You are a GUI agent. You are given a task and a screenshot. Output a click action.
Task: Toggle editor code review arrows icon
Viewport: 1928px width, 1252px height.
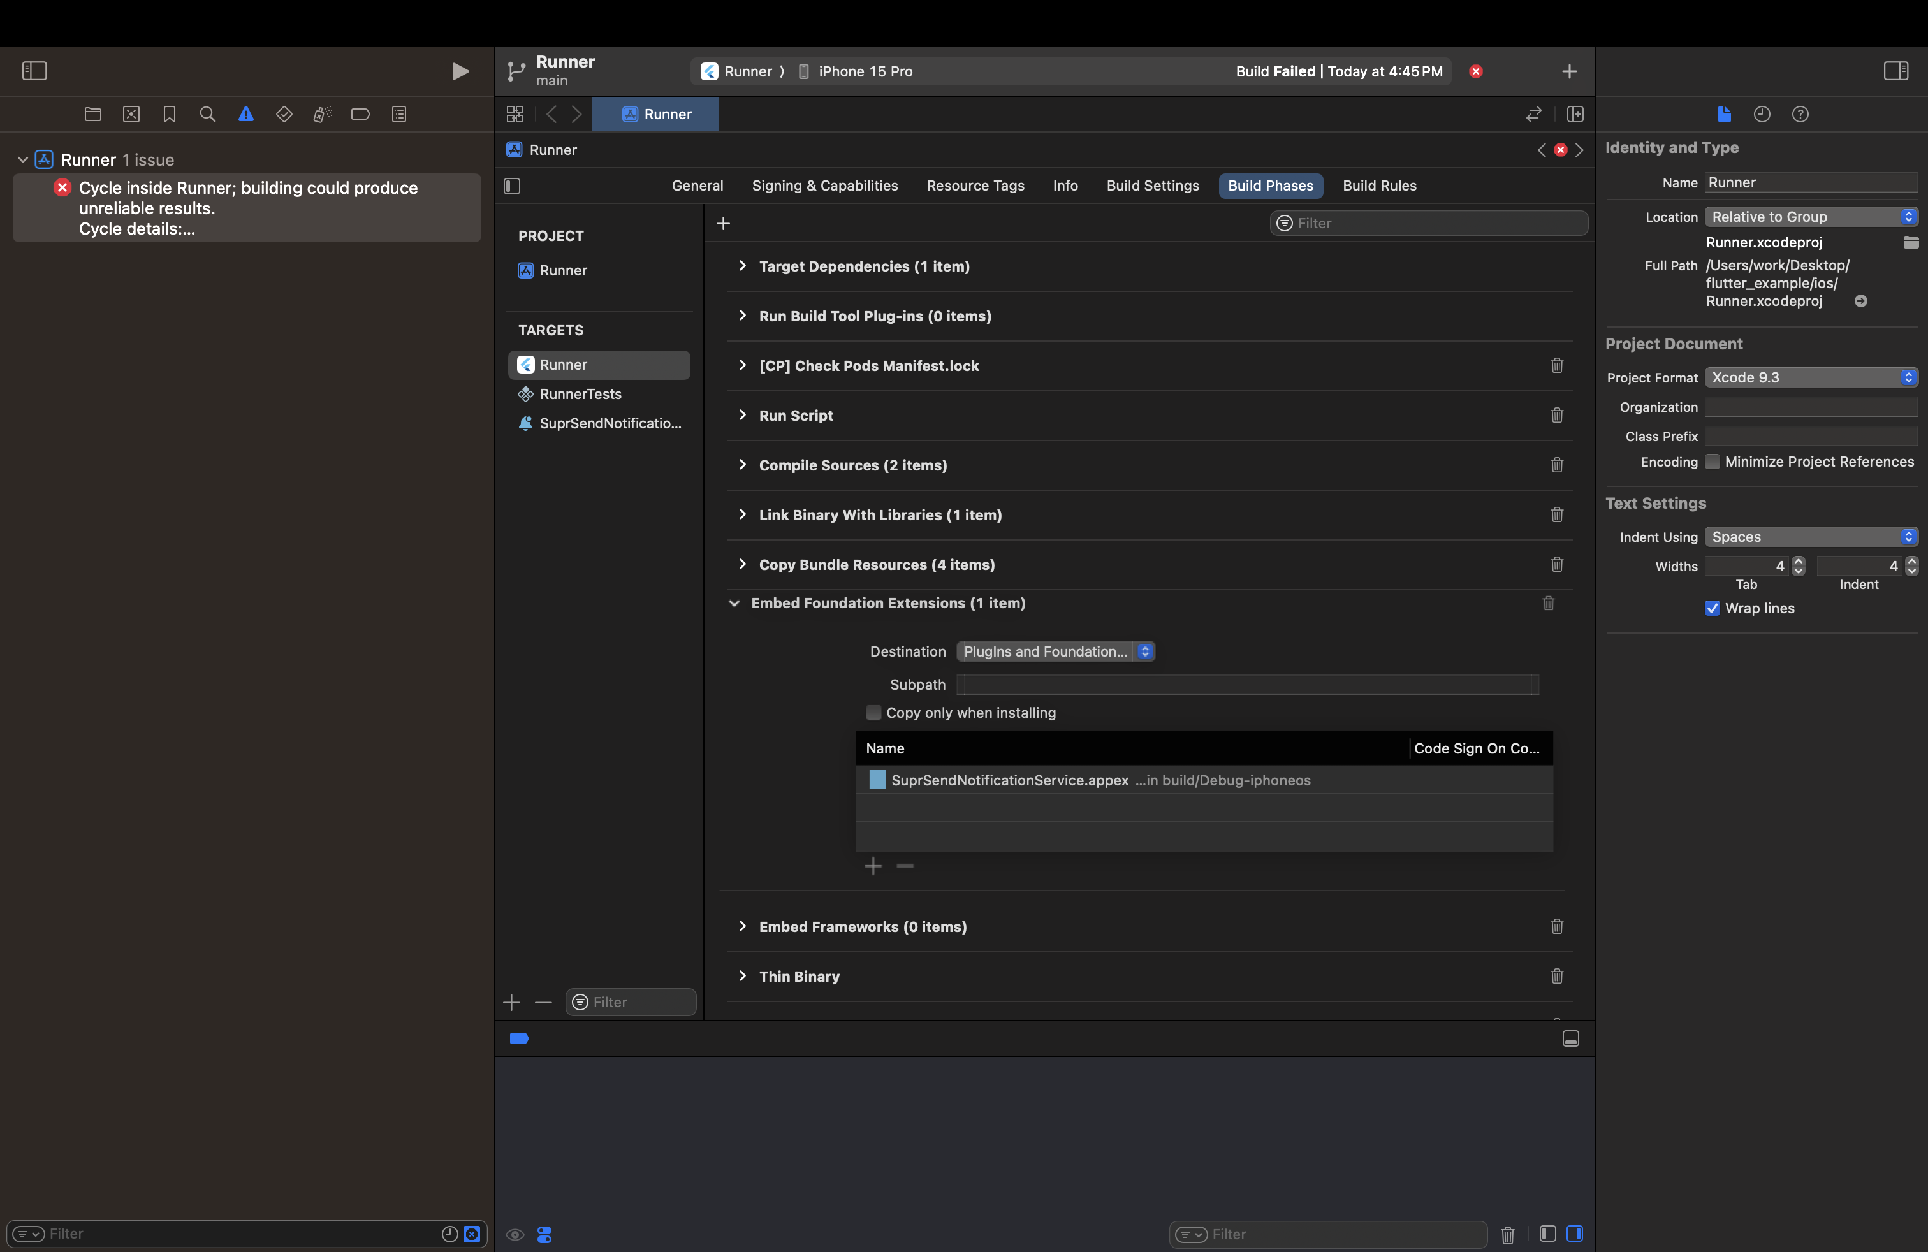(1533, 114)
